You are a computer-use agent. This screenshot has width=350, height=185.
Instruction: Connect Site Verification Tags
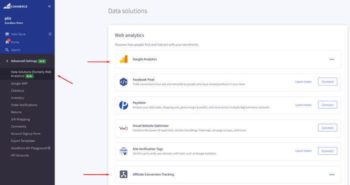(327, 151)
